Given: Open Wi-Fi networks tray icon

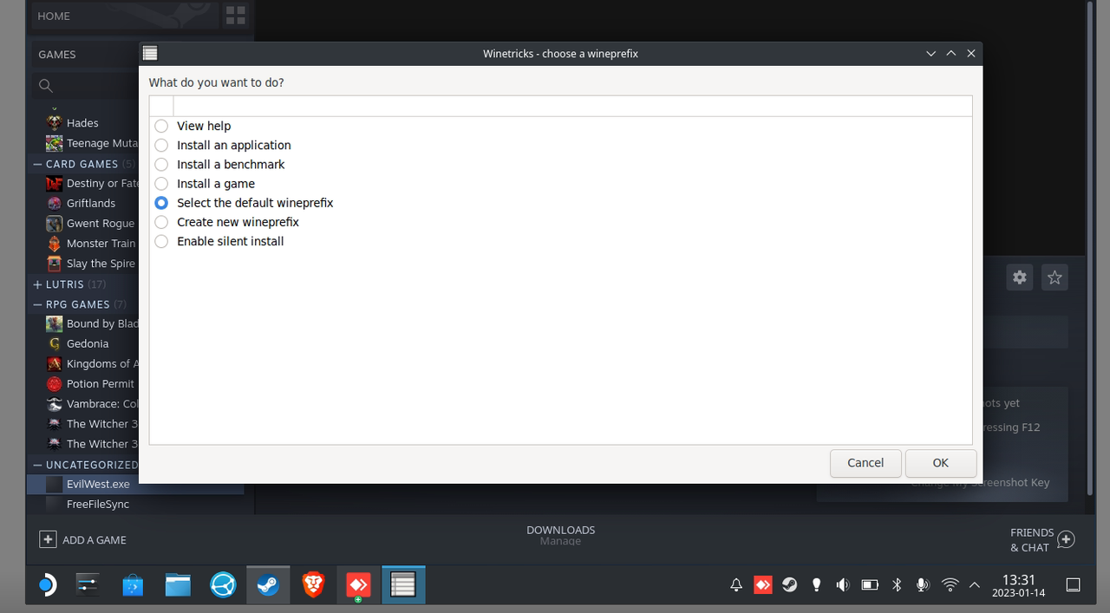Looking at the screenshot, I should [950, 585].
